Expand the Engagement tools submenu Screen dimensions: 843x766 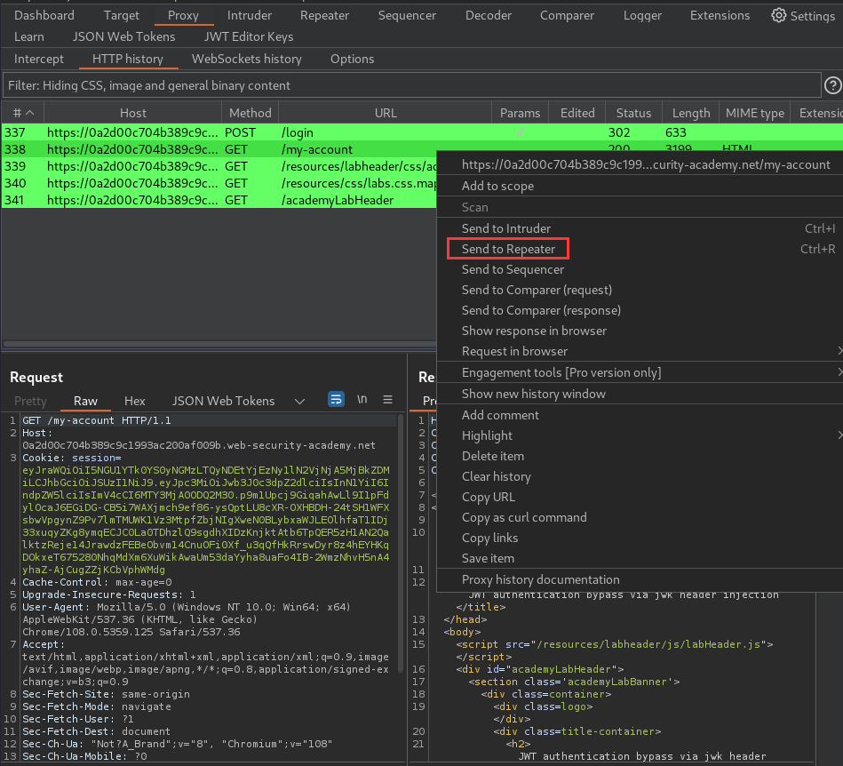tap(839, 372)
